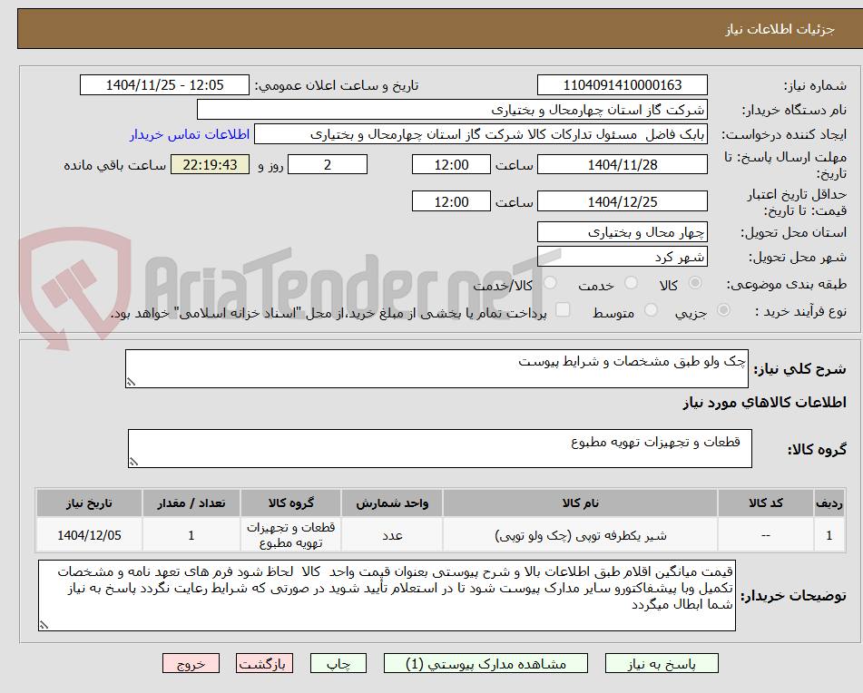Click the کد کالا column header
This screenshot has height=693, width=863.
click(766, 503)
